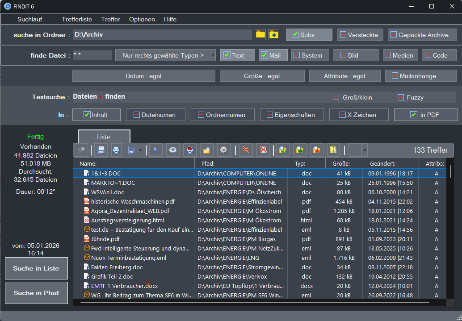The width and height of the screenshot is (462, 321).
Task: Open the preview eye icon
Action: tap(172, 150)
